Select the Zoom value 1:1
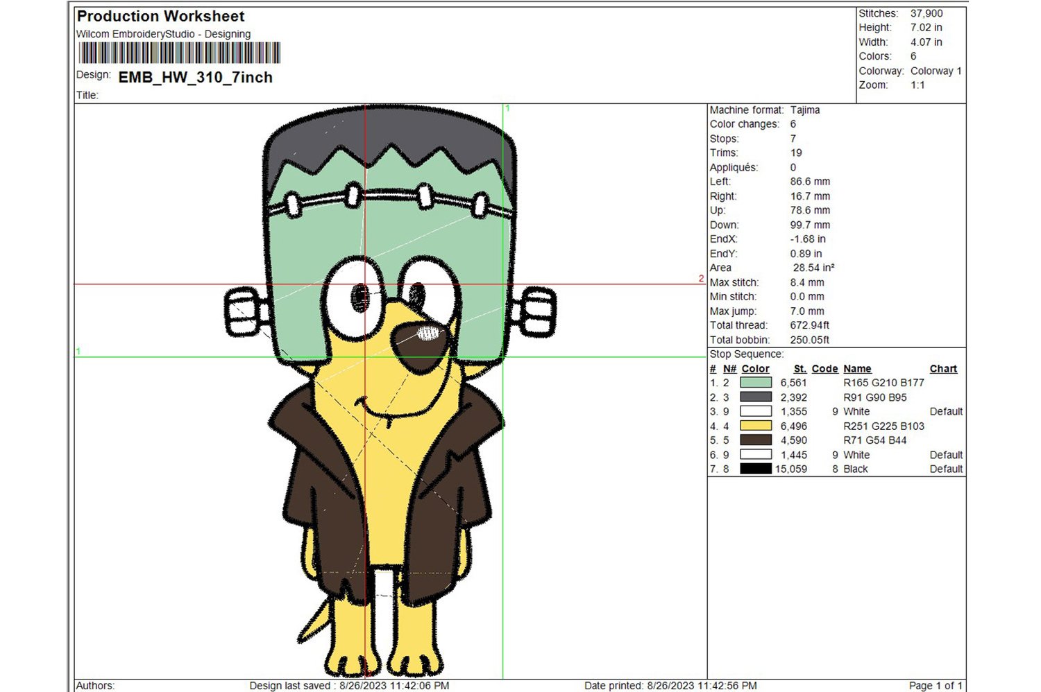The height and width of the screenshot is (692, 1041). point(917,85)
